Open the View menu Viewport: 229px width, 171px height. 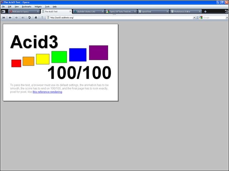click(17, 7)
